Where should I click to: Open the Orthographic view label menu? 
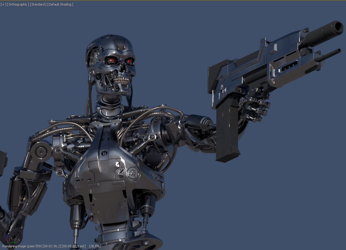[x=18, y=4]
